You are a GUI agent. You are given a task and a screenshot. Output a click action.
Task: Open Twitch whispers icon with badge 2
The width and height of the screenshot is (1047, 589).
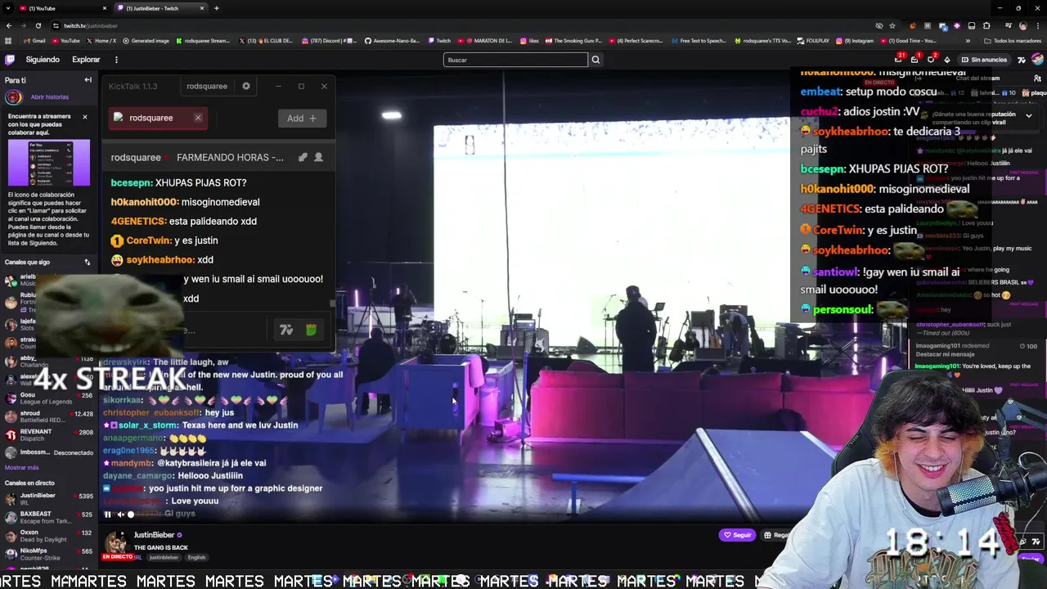coord(931,60)
